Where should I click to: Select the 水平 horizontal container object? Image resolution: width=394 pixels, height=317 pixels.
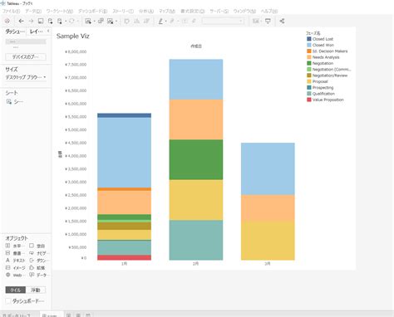click(14, 246)
